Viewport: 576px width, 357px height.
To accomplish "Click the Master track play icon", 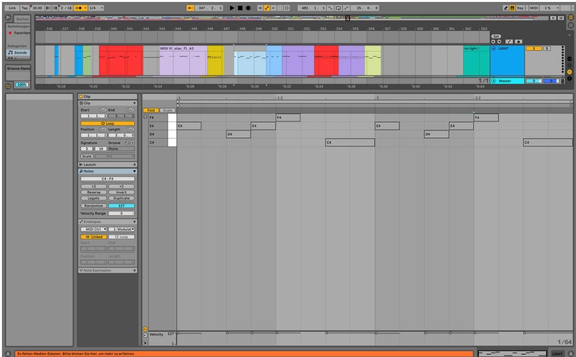I will (493, 81).
